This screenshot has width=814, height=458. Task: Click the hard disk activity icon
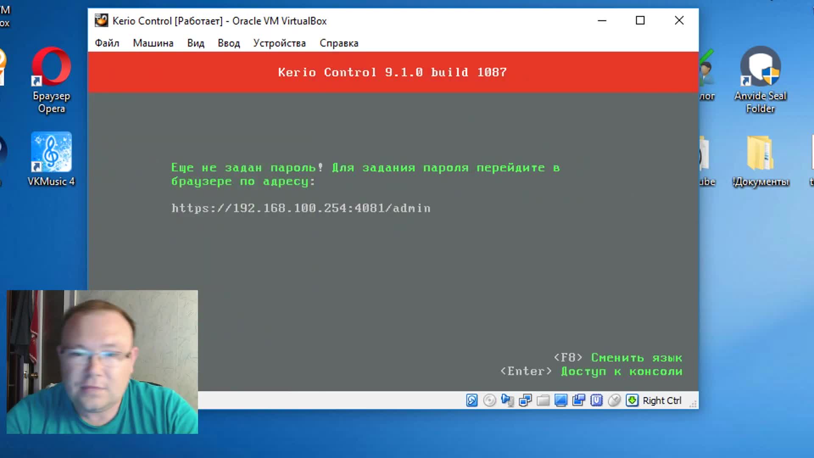(x=472, y=400)
